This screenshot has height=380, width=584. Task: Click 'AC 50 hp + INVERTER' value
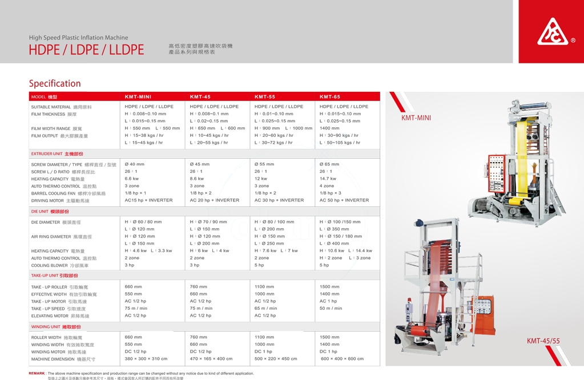344,200
